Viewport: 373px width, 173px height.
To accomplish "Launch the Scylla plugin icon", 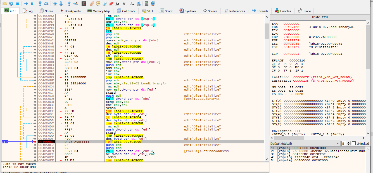I will (x=84, y=4).
